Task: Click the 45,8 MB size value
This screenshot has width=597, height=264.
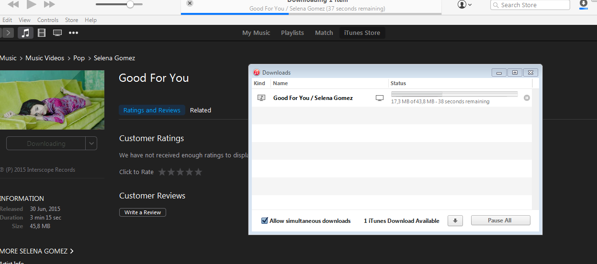Action: pos(40,226)
